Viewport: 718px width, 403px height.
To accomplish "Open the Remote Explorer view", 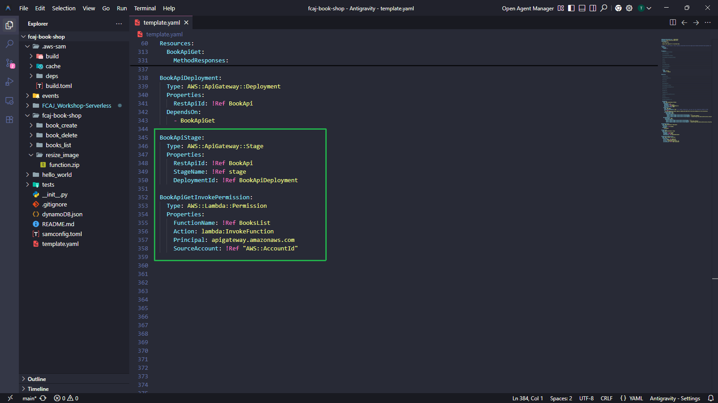I will coord(9,101).
